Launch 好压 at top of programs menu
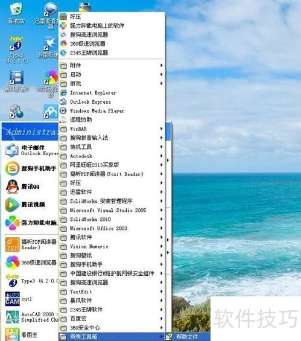301x341 pixels. click(112, 16)
